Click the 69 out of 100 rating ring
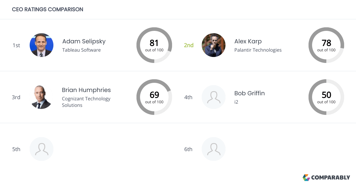 pos(154,97)
